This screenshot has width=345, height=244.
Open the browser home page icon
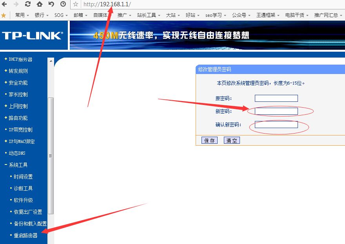click(x=40, y=4)
